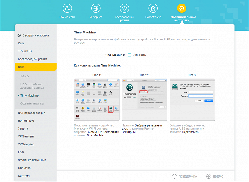The height and width of the screenshot is (182, 249).
Task: Click the up-arrow icon beside ВВЕРХ
Action: pyautogui.click(x=209, y=176)
